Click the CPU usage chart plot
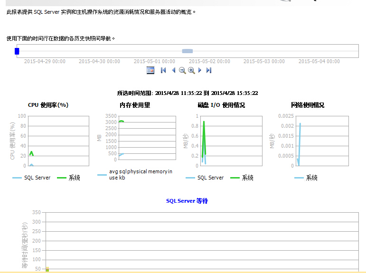Screen dimensions: 366x273 click(58, 141)
